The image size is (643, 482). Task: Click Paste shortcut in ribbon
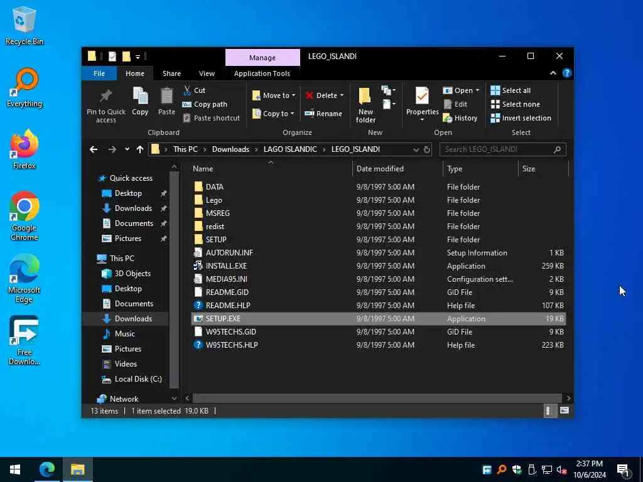coord(211,118)
